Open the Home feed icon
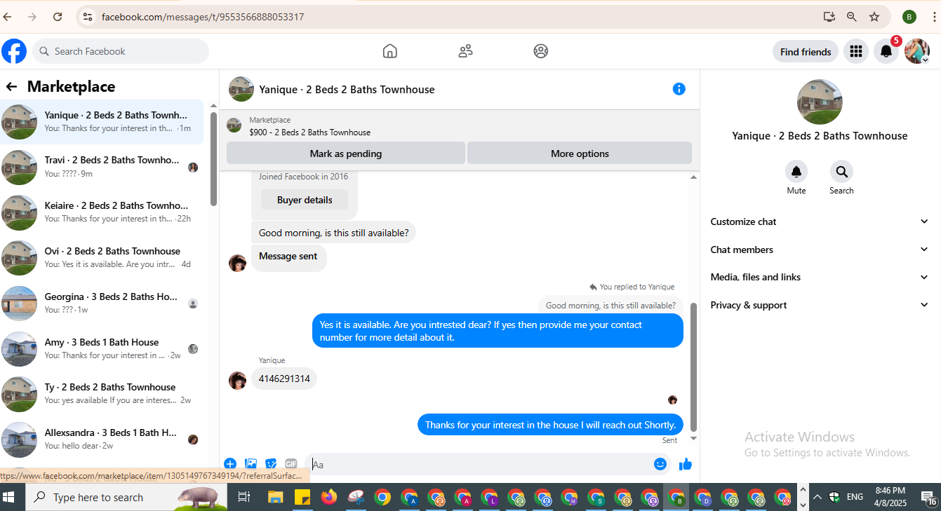The width and height of the screenshot is (941, 511). coord(390,51)
